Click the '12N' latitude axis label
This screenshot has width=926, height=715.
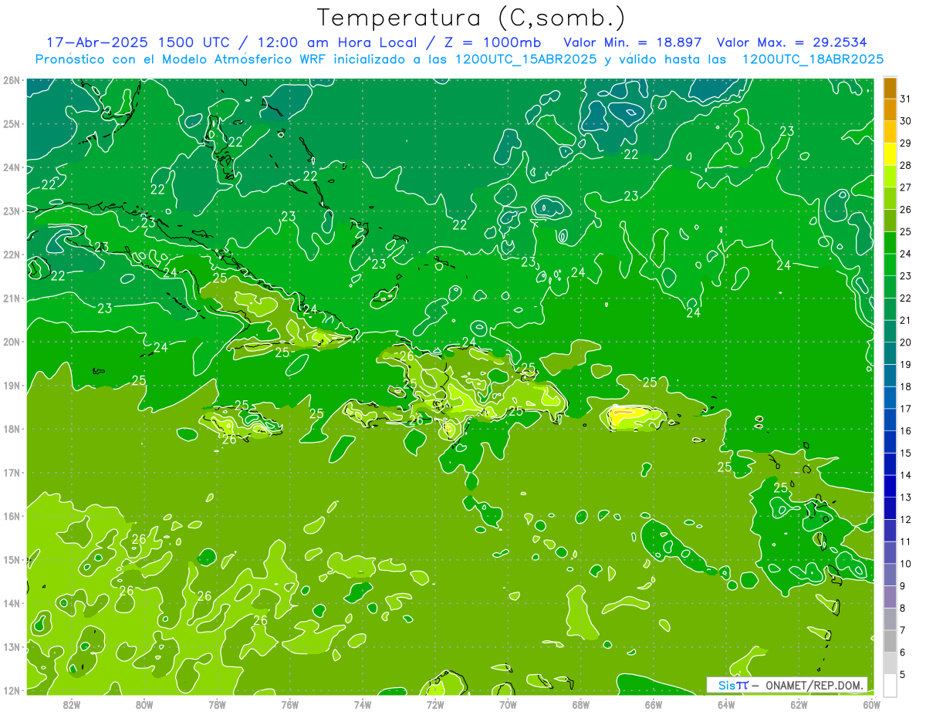pos(11,690)
